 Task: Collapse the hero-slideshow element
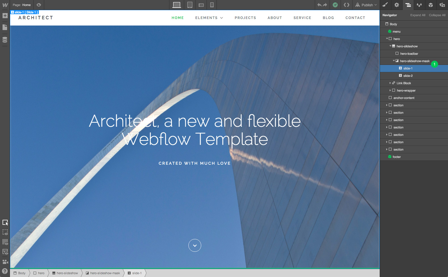click(390, 46)
